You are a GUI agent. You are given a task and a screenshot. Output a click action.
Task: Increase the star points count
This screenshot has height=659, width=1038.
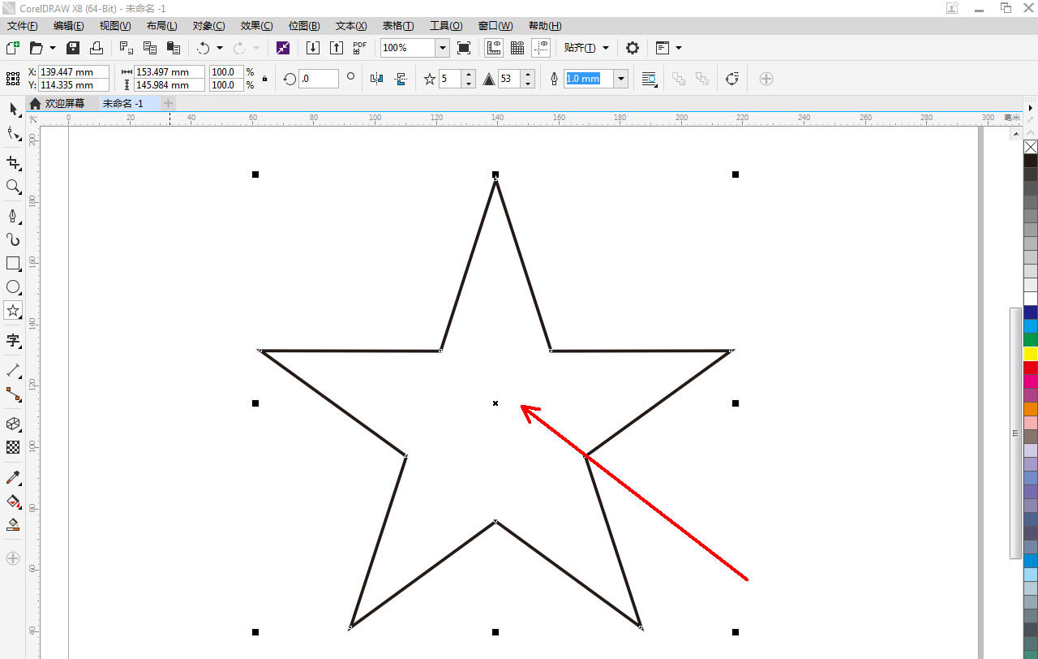pyautogui.click(x=469, y=75)
